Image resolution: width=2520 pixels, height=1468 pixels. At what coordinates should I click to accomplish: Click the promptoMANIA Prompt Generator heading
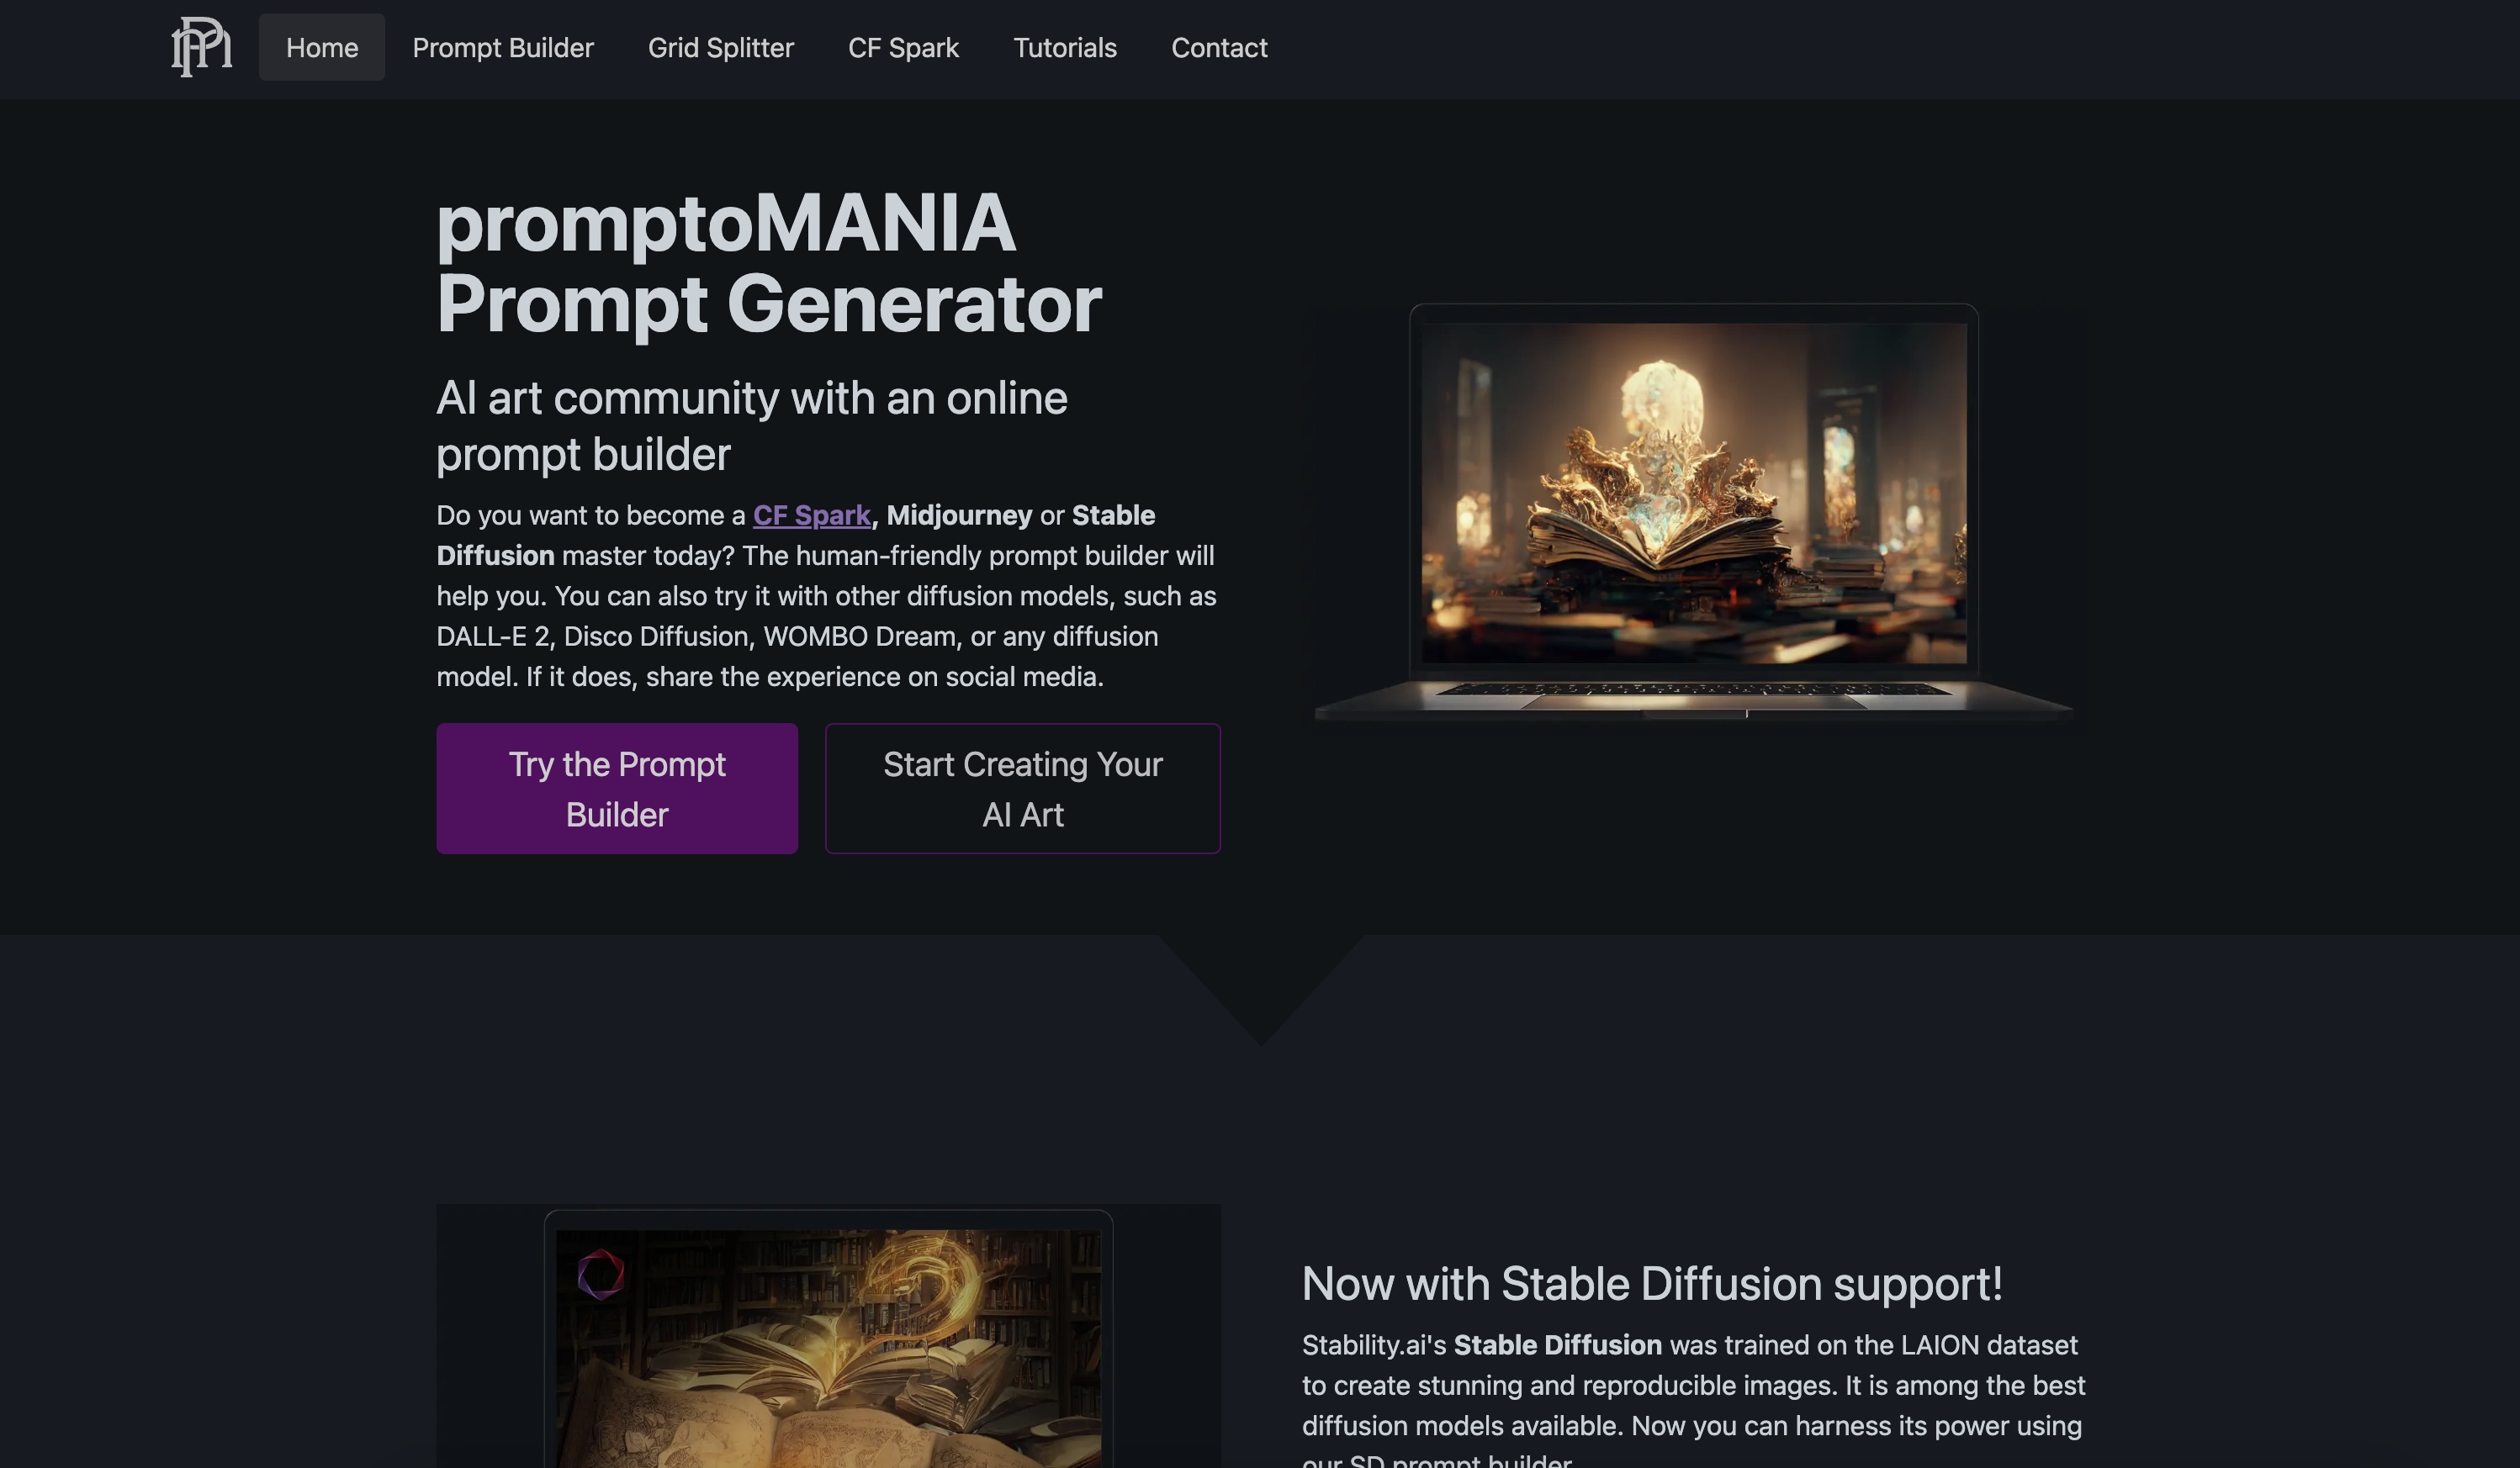(x=768, y=263)
